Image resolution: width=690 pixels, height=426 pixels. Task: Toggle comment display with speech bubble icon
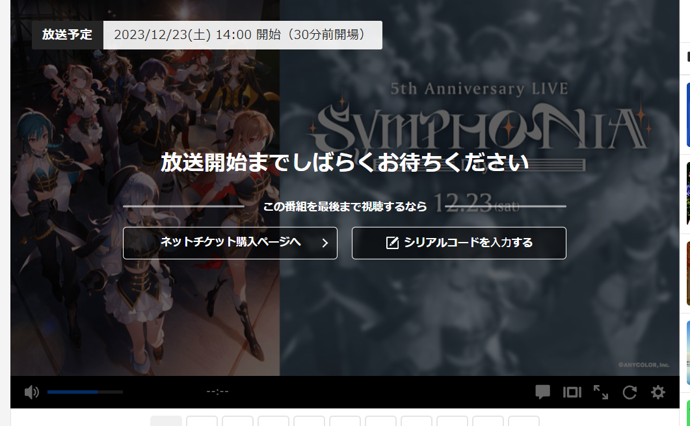click(542, 392)
